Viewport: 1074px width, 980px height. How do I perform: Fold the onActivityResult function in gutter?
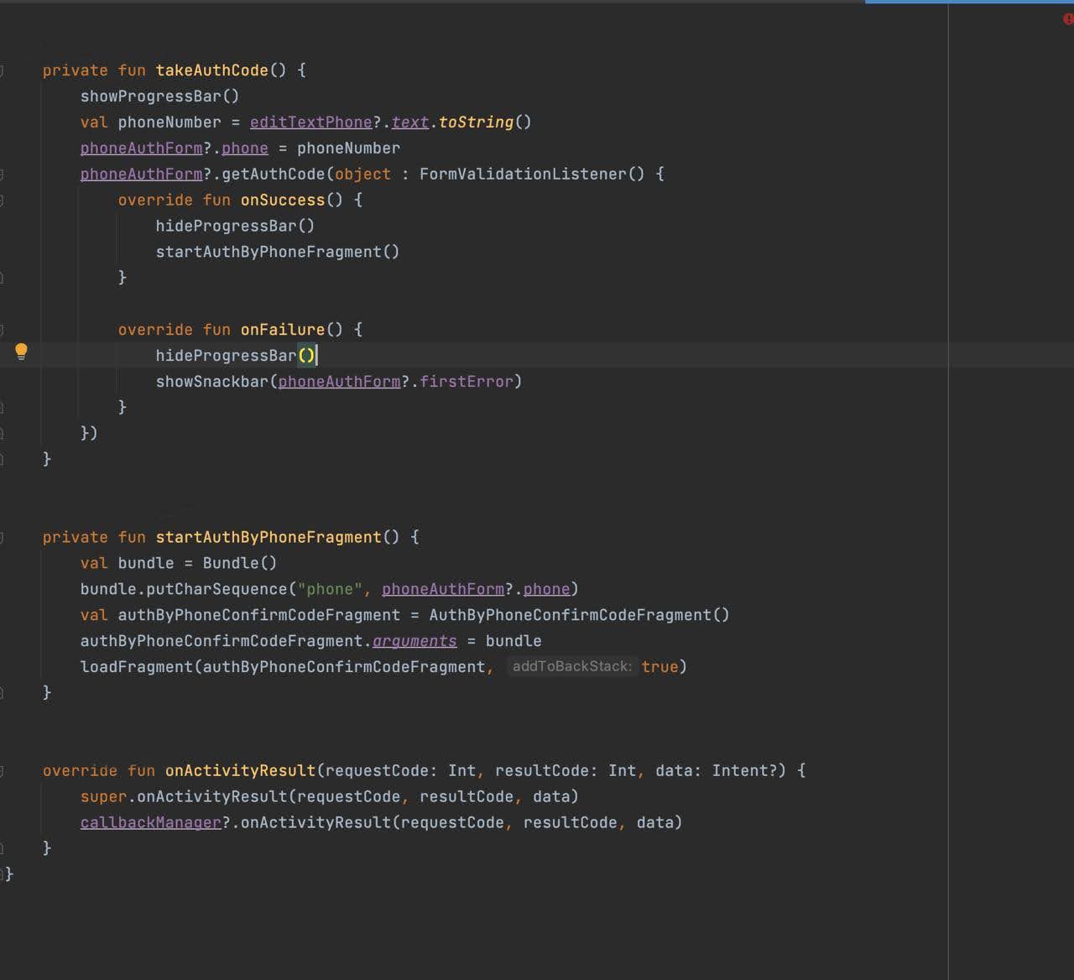point(2,770)
